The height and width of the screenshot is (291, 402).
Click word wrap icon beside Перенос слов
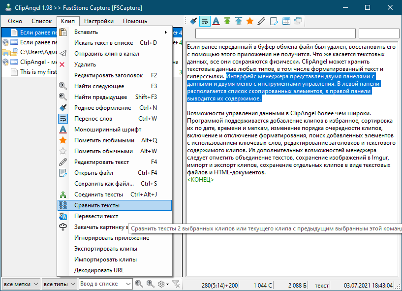pyautogui.click(x=63, y=119)
